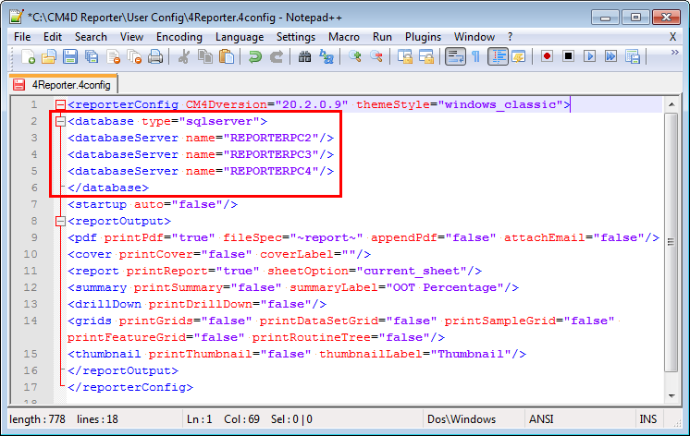Click the Dos\Windows status bar field
This screenshot has width=690, height=436.
coord(474,419)
